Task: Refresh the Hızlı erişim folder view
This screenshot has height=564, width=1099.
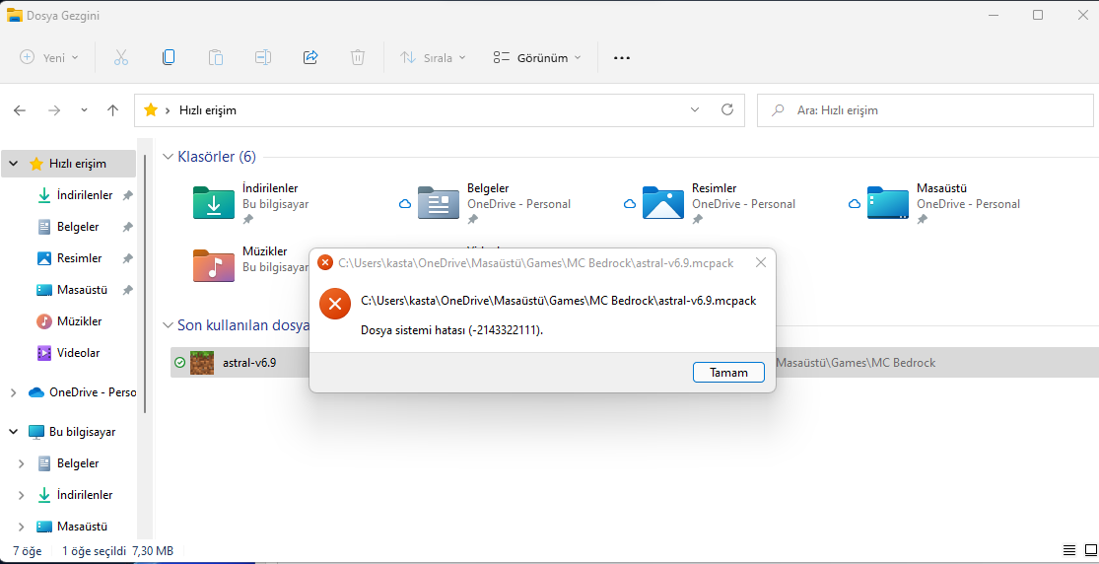Action: (727, 109)
